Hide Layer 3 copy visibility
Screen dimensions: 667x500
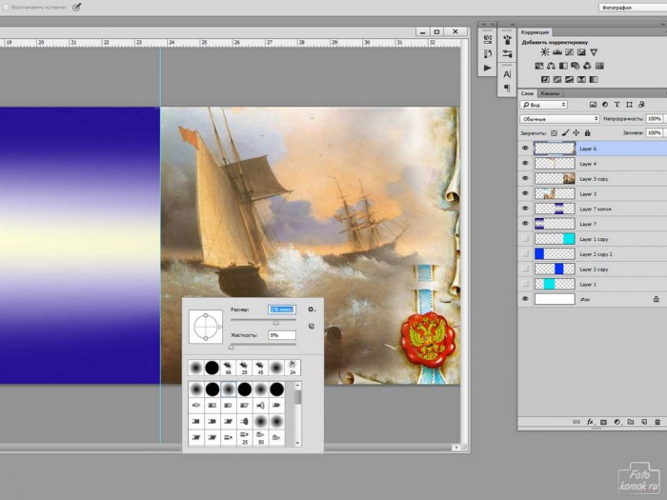click(x=525, y=179)
